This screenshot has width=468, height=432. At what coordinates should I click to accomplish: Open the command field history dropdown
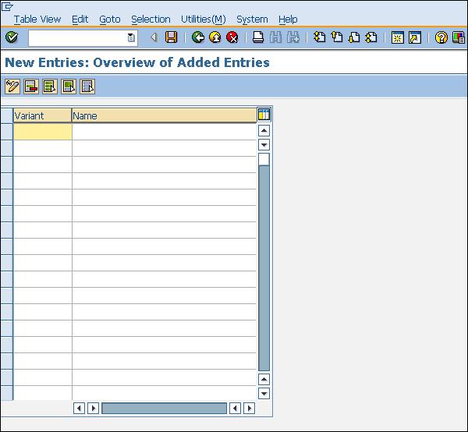tap(131, 37)
